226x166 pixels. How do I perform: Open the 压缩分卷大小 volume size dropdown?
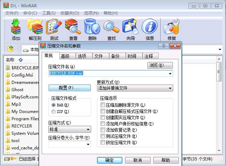[88, 144]
